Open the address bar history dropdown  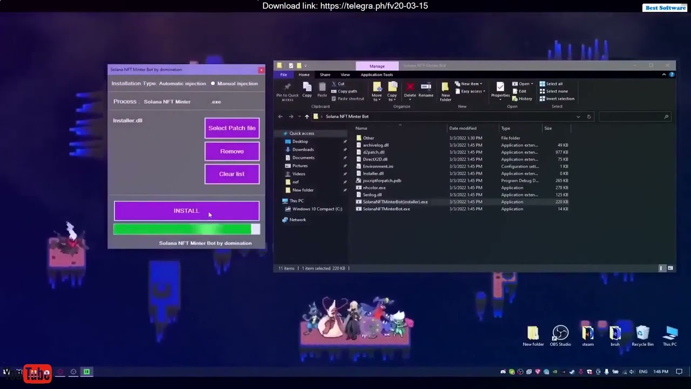coord(578,117)
